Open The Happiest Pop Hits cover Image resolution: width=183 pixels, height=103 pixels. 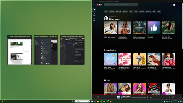125,59
